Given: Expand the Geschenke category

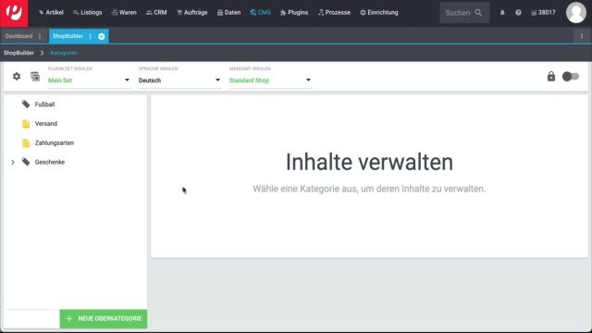Looking at the screenshot, I should click(13, 163).
